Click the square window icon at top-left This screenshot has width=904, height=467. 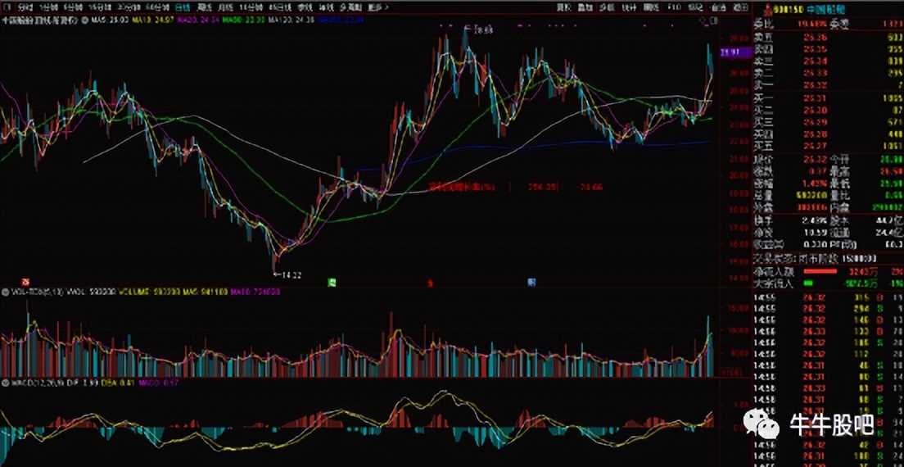(5, 8)
